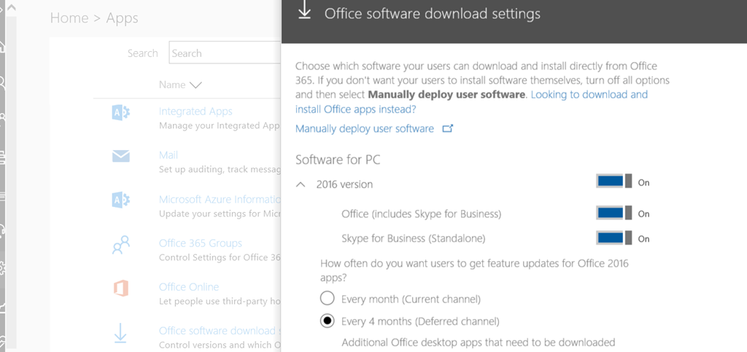Click the 'Set up auditing, track messag' description
747x352 pixels.
click(x=220, y=169)
